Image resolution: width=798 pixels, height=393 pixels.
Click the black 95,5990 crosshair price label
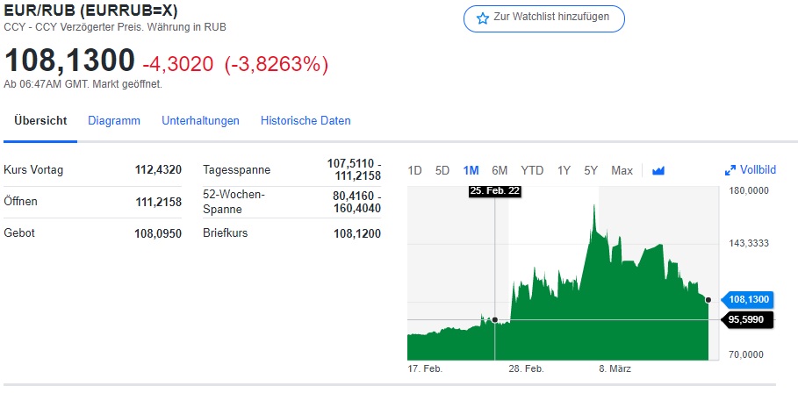point(748,320)
